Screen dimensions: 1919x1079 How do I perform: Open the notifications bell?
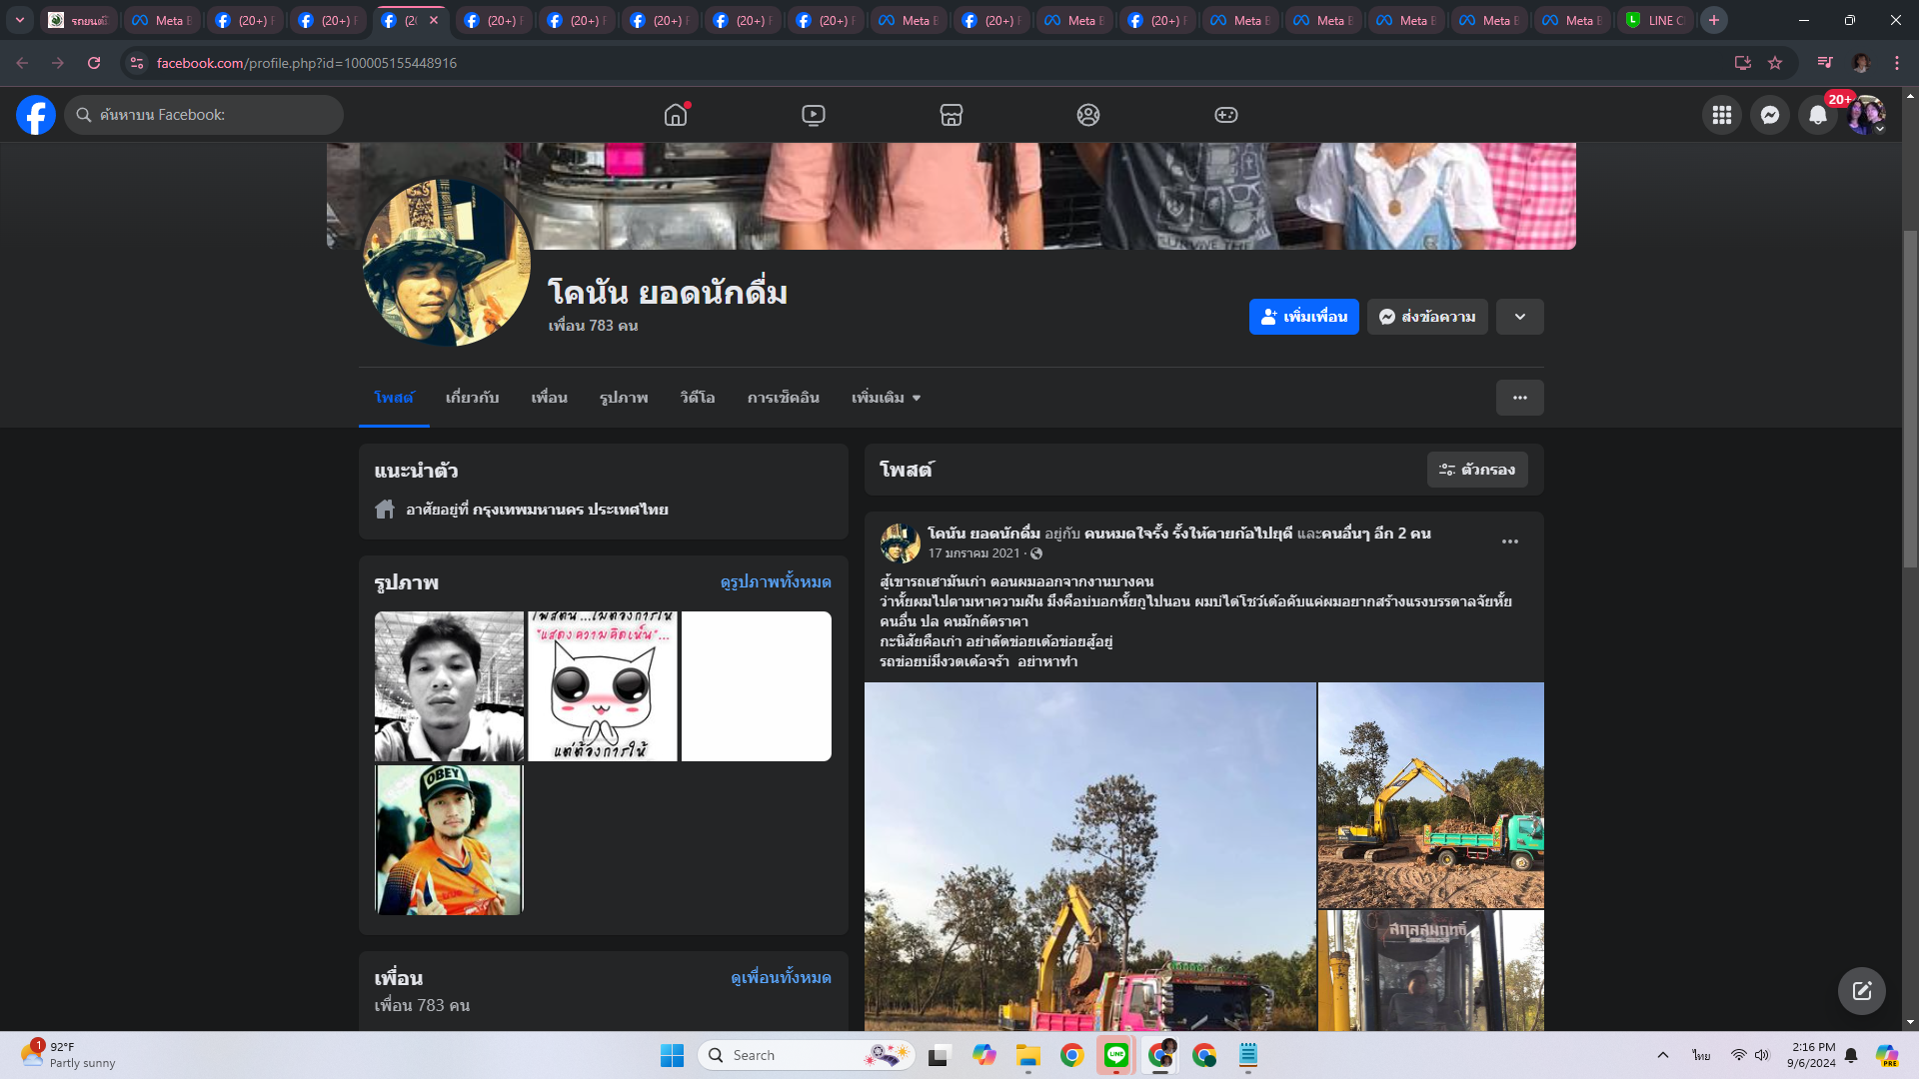tap(1817, 115)
